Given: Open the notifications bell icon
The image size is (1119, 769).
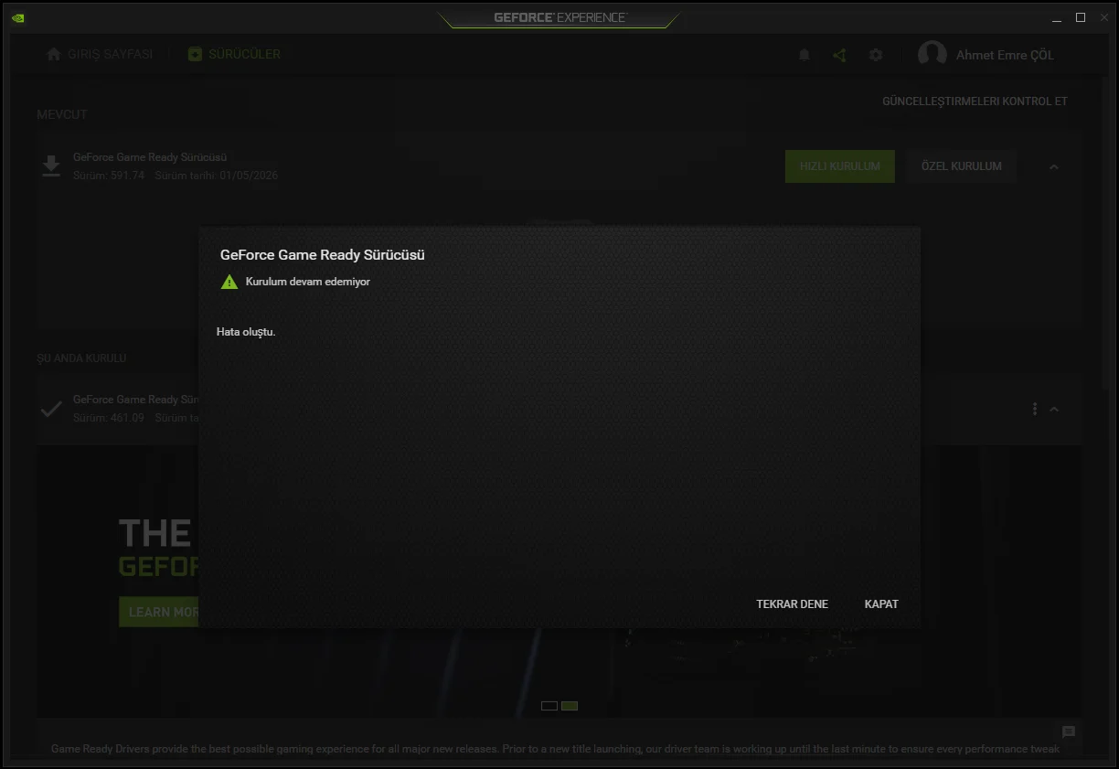Looking at the screenshot, I should tap(805, 55).
